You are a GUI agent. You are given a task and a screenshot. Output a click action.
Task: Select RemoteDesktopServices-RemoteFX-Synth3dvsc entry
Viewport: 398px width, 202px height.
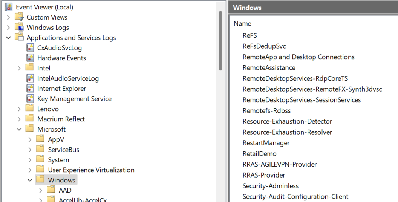[x=312, y=89]
